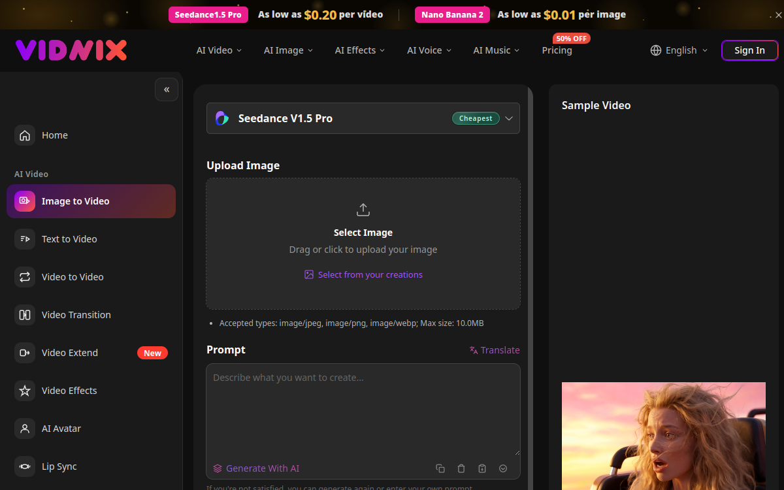Select Video to Video in the sidebar
784x490 pixels.
coord(91,277)
